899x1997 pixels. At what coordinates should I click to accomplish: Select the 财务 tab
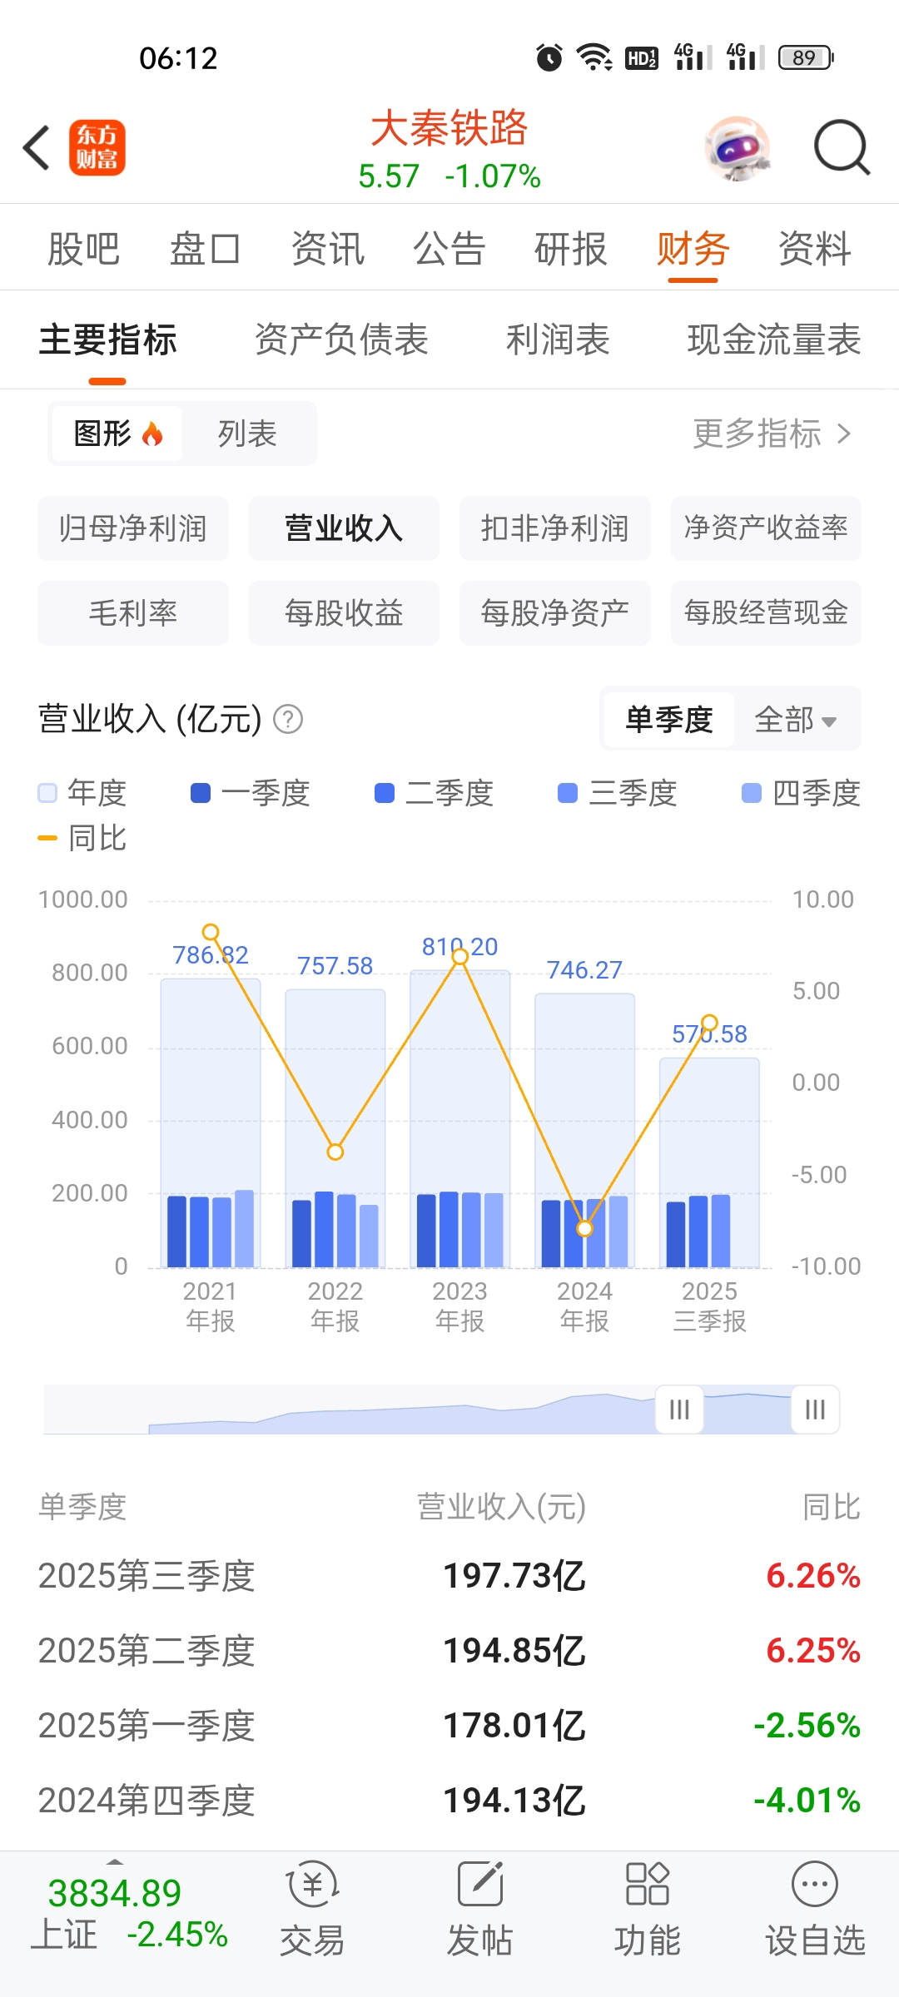[693, 249]
